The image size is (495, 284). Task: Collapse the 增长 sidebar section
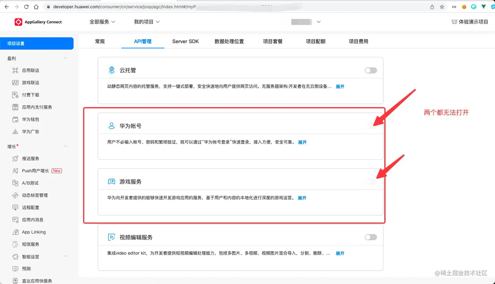[x=65, y=146]
